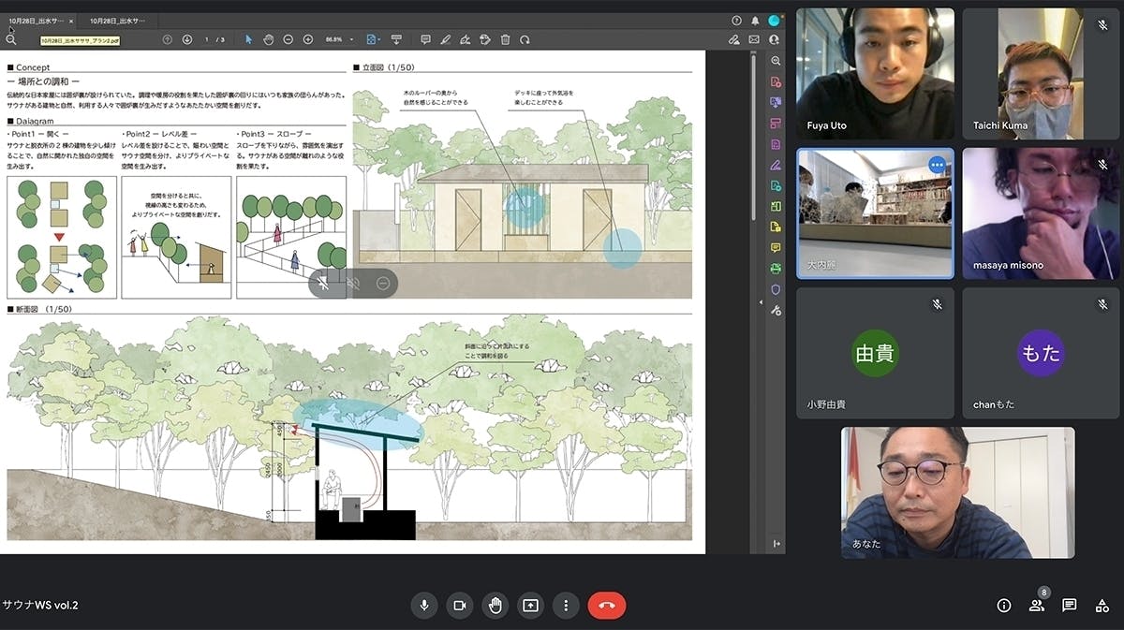Open the add comment tool
This screenshot has width=1124, height=630.
tap(425, 39)
